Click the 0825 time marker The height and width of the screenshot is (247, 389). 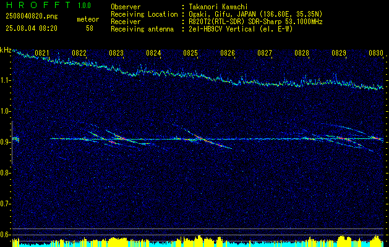[x=190, y=52]
